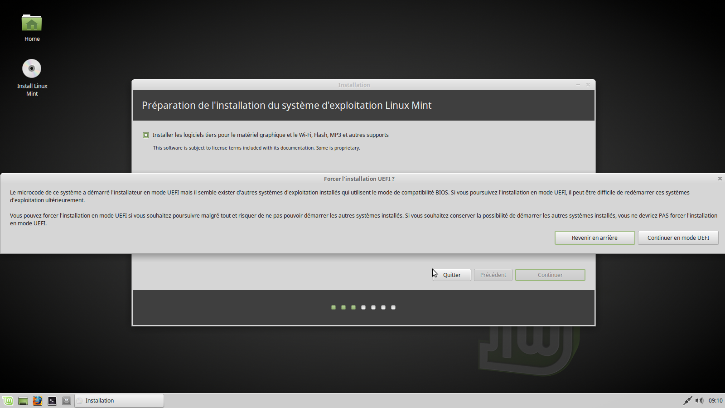Image resolution: width=725 pixels, height=408 pixels.
Task: Toggle the install third-party software checkbox
Action: (x=146, y=135)
